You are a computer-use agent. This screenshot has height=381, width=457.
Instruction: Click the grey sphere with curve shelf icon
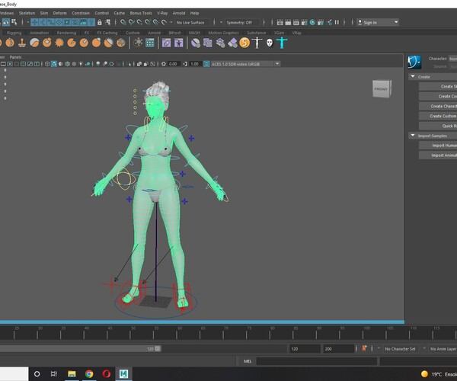point(34,43)
